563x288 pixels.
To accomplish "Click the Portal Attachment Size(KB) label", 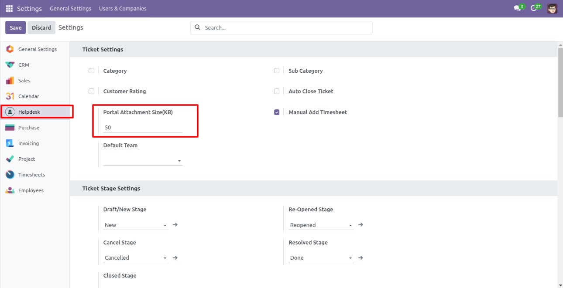I will point(138,112).
